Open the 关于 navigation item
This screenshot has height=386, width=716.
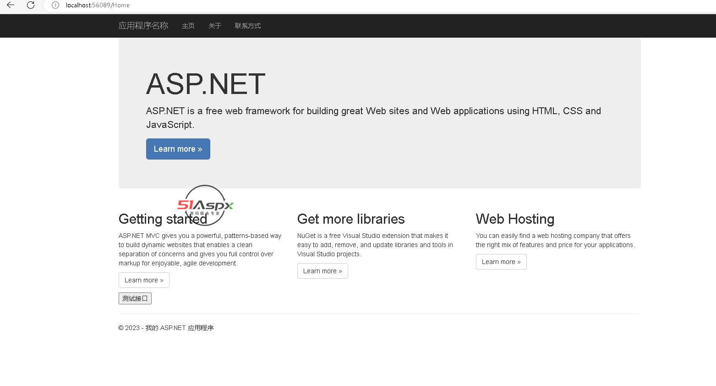[x=215, y=26]
